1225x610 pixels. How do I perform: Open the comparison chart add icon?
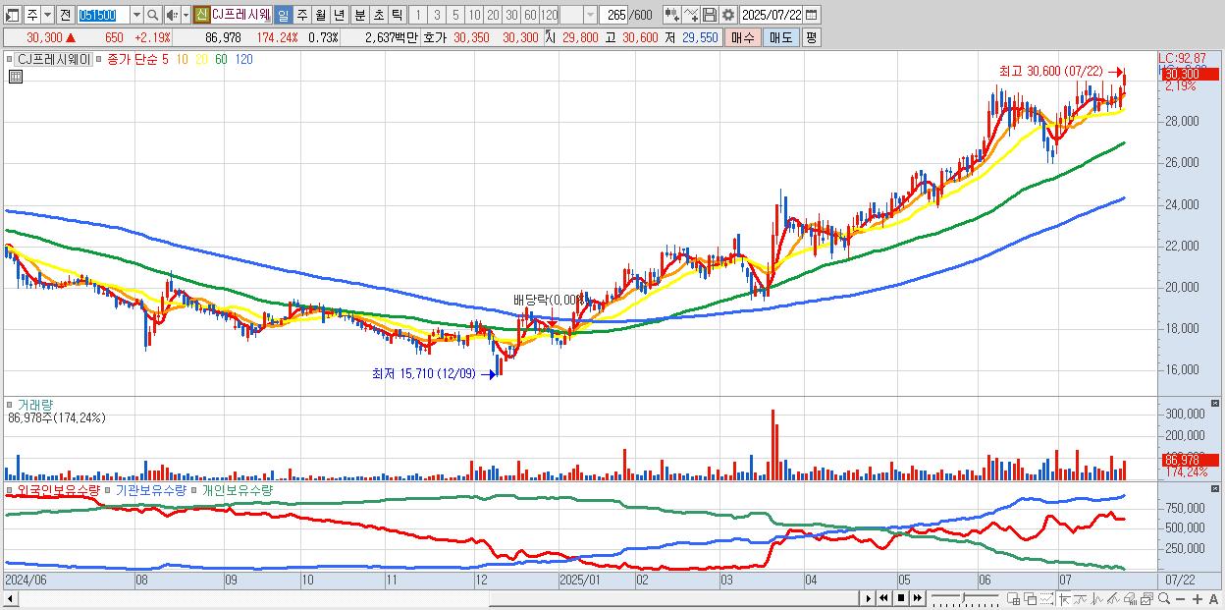[672, 15]
